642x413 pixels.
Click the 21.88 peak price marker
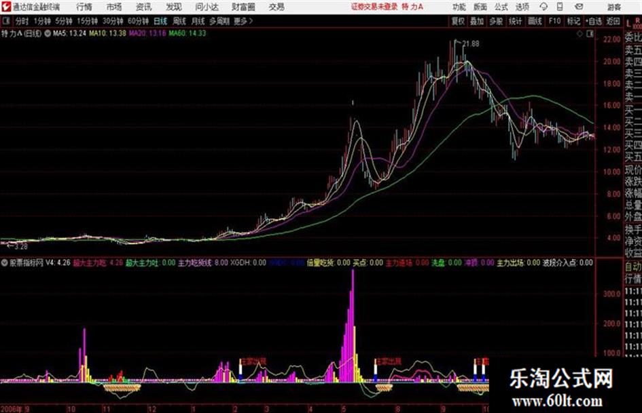coord(470,44)
